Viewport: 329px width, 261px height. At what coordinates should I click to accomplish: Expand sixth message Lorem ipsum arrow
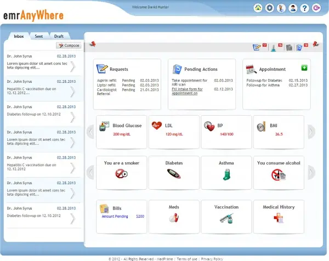(x=72, y=194)
